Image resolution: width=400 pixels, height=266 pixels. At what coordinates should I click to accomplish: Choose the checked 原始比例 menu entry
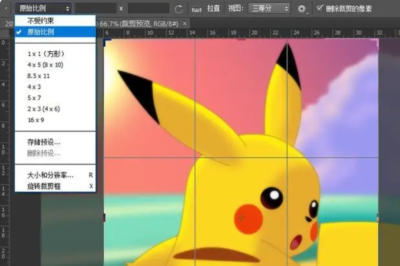pyautogui.click(x=55, y=32)
